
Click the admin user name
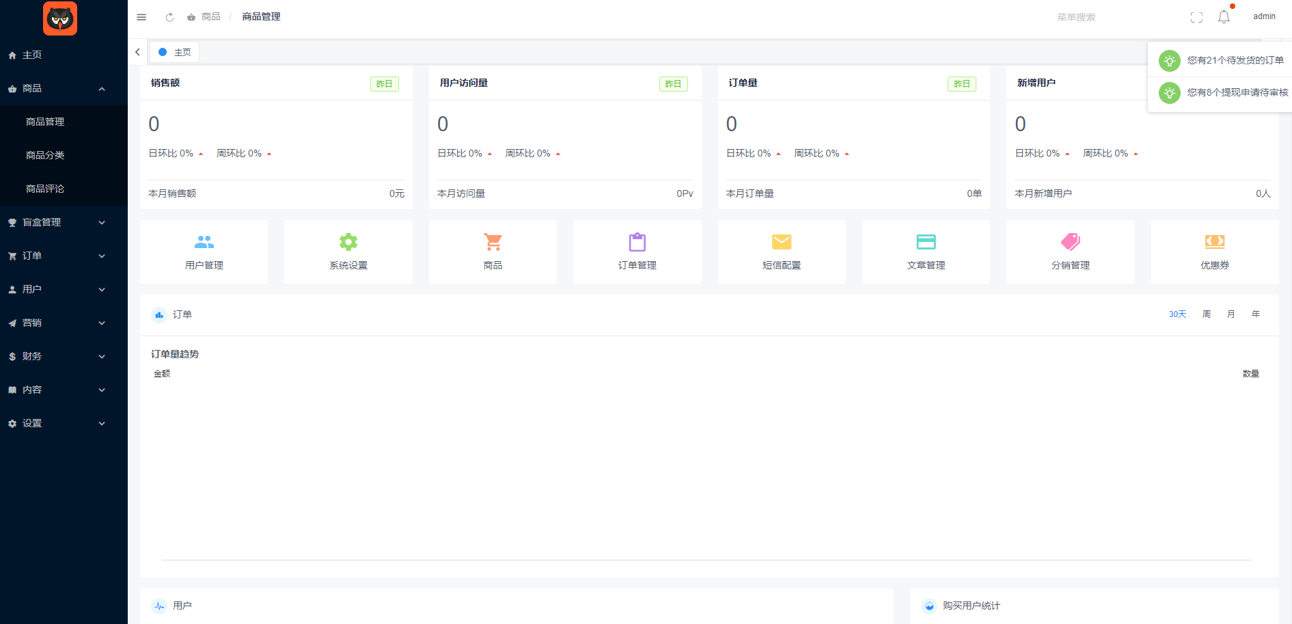(1264, 16)
